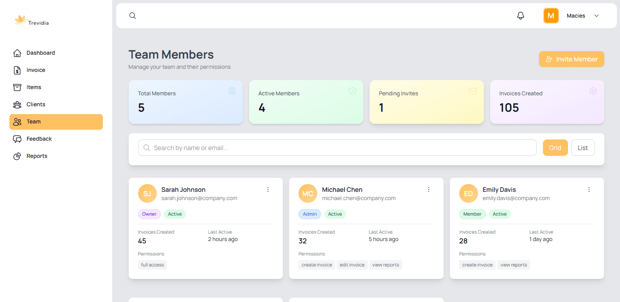The image size is (620, 302).
Task: Expand the Macies account dropdown chevron
Action: [596, 16]
